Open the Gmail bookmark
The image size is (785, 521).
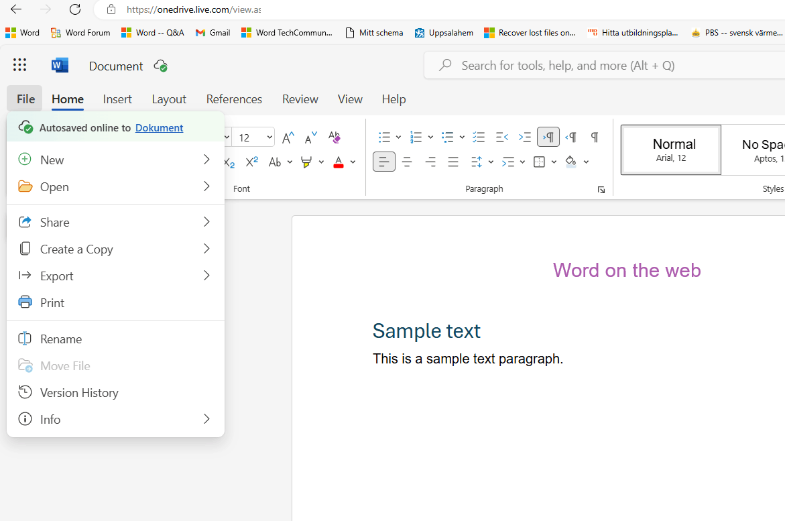(x=213, y=33)
